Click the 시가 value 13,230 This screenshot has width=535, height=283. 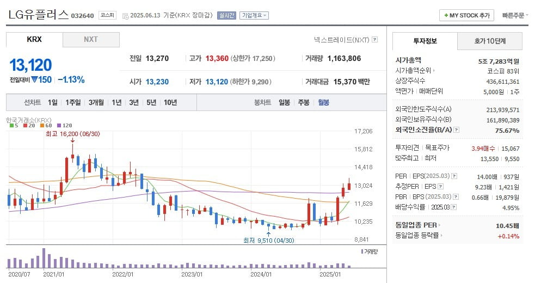click(157, 82)
